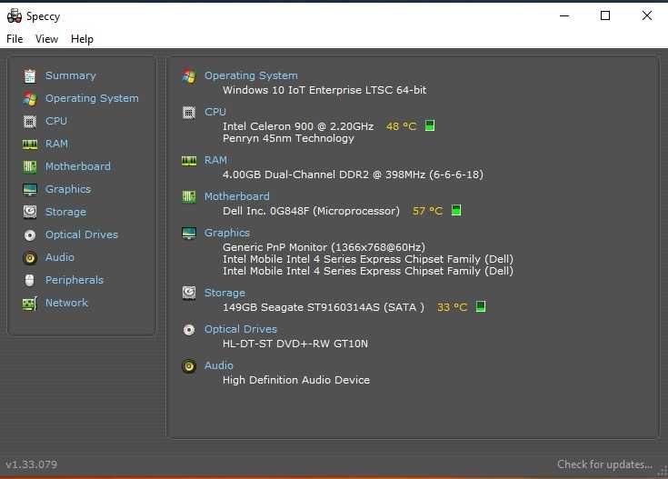This screenshot has width=668, height=479.
Task: Click '149GB Seagate ST9160314AS (SATA )' text
Action: point(324,307)
